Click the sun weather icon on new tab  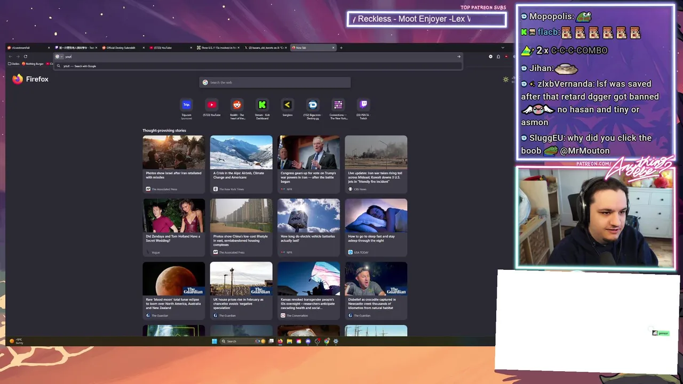tap(506, 79)
